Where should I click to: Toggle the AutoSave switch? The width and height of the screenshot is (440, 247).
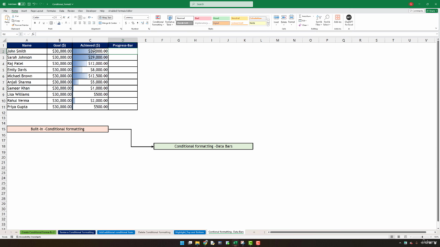pyautogui.click(x=21, y=4)
